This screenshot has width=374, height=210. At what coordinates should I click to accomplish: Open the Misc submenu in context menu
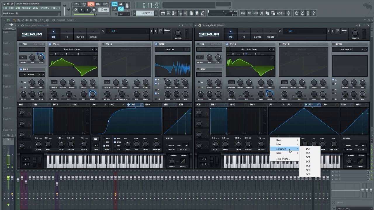click(285, 144)
